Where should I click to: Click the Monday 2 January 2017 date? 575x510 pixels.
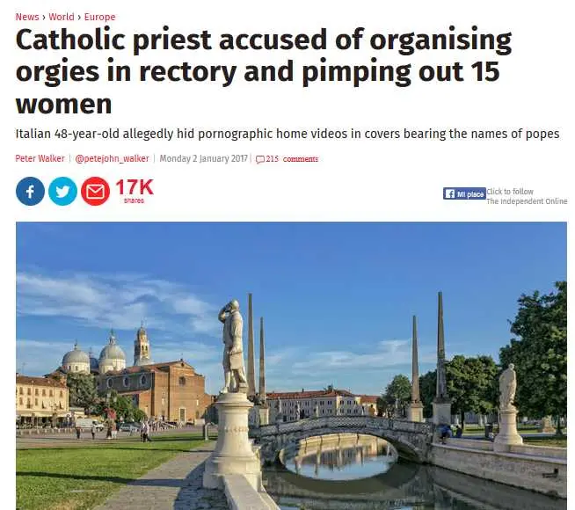pos(203,158)
